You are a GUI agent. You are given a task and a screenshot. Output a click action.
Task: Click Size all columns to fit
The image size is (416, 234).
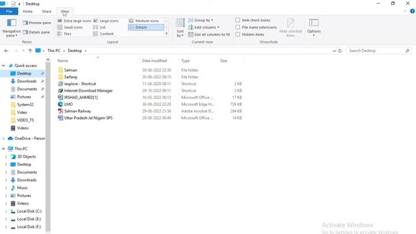[x=209, y=34]
